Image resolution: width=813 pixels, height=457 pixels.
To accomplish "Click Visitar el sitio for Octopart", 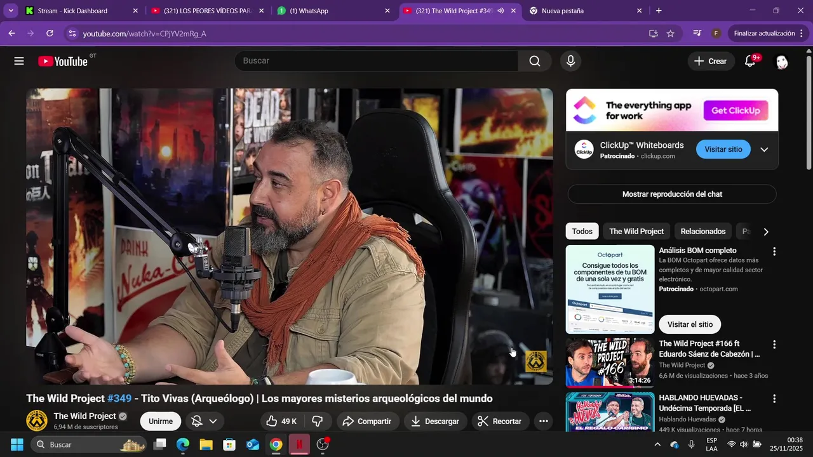I will (x=690, y=324).
